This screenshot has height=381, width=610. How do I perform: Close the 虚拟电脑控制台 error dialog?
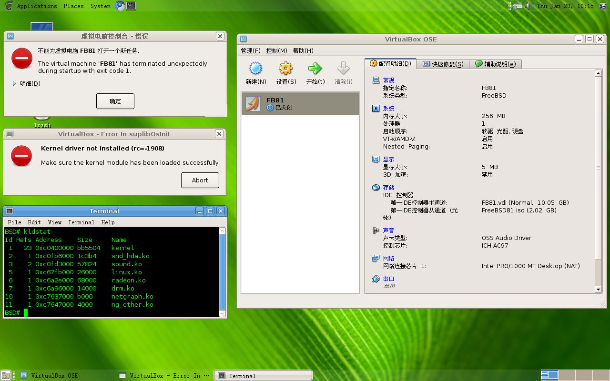(220, 36)
